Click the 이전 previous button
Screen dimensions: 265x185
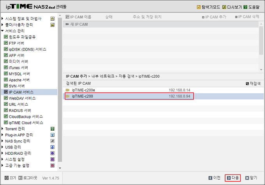(x=214, y=178)
